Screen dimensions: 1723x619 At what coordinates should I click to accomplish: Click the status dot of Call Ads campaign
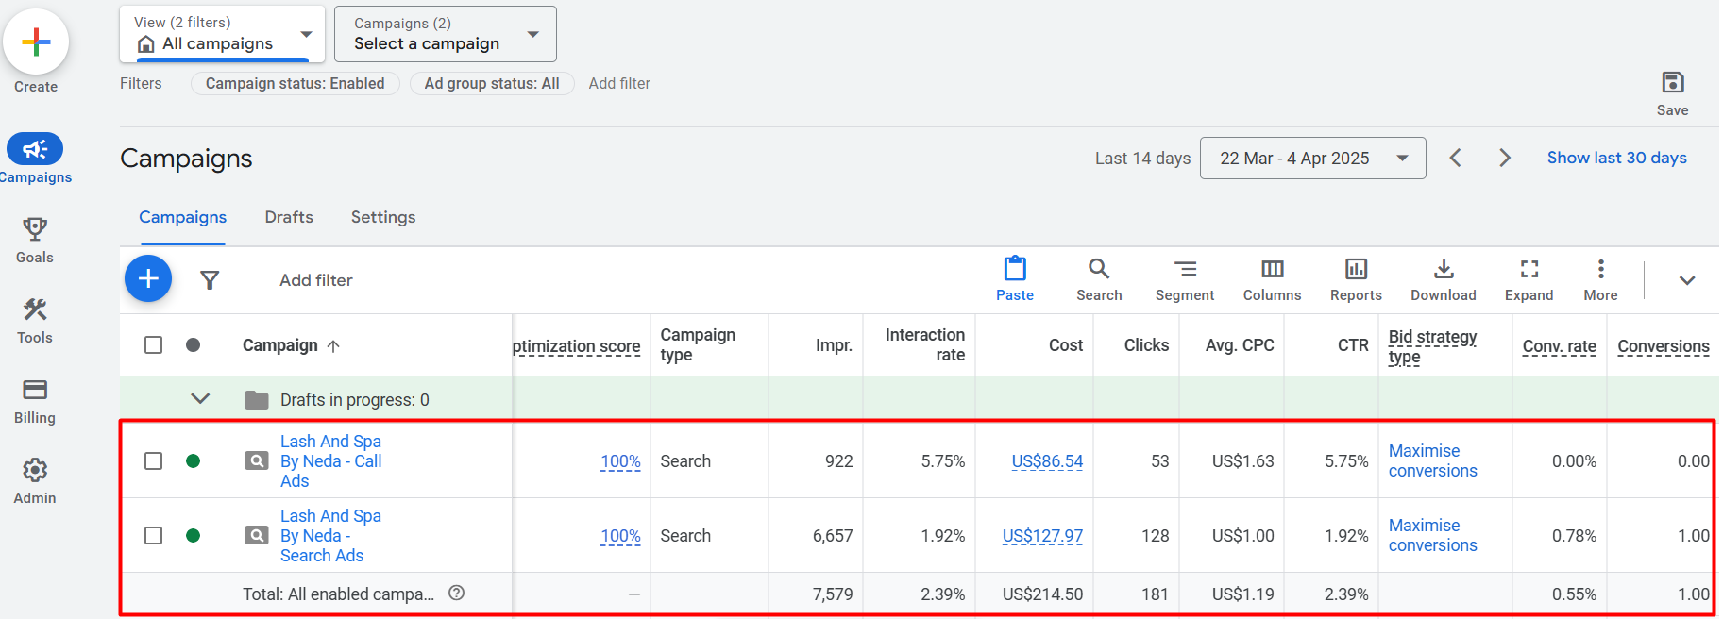click(x=193, y=461)
